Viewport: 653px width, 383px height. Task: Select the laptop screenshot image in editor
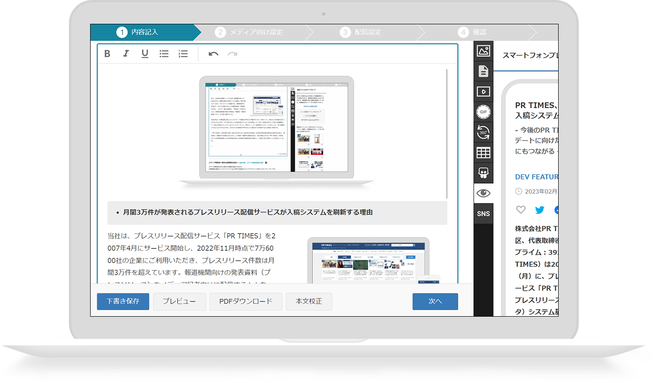click(x=277, y=133)
